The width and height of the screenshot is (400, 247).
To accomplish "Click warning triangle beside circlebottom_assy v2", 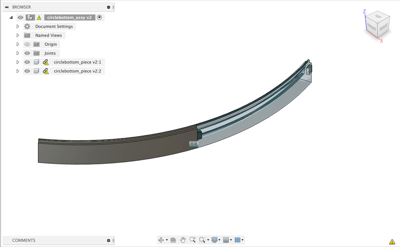I will (39, 18).
